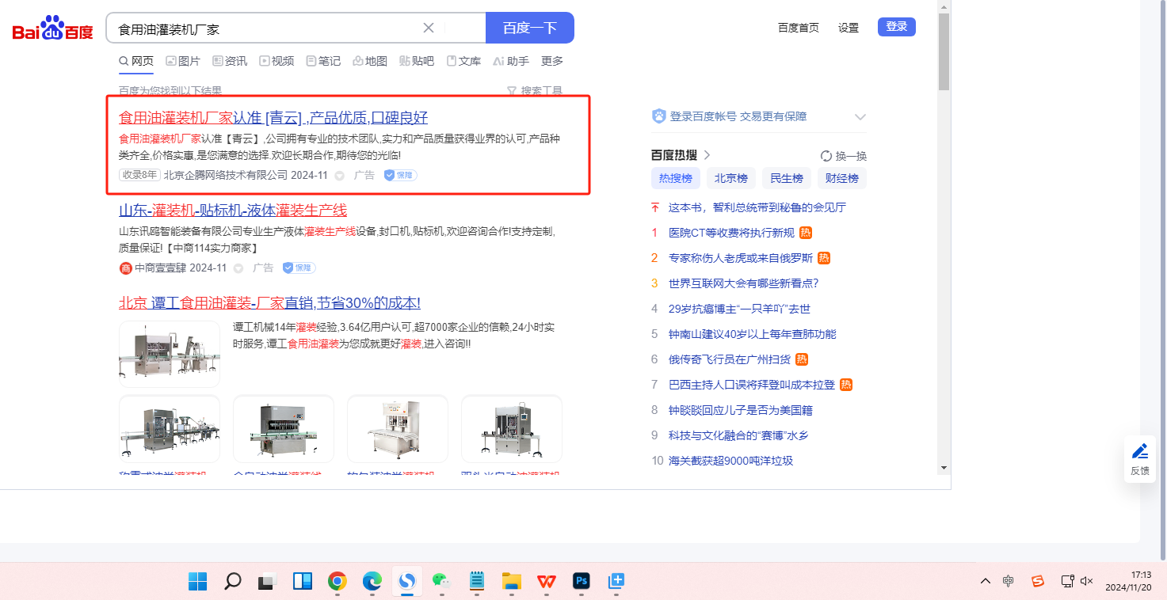Open first product thumbnail in the bottom row

[170, 430]
